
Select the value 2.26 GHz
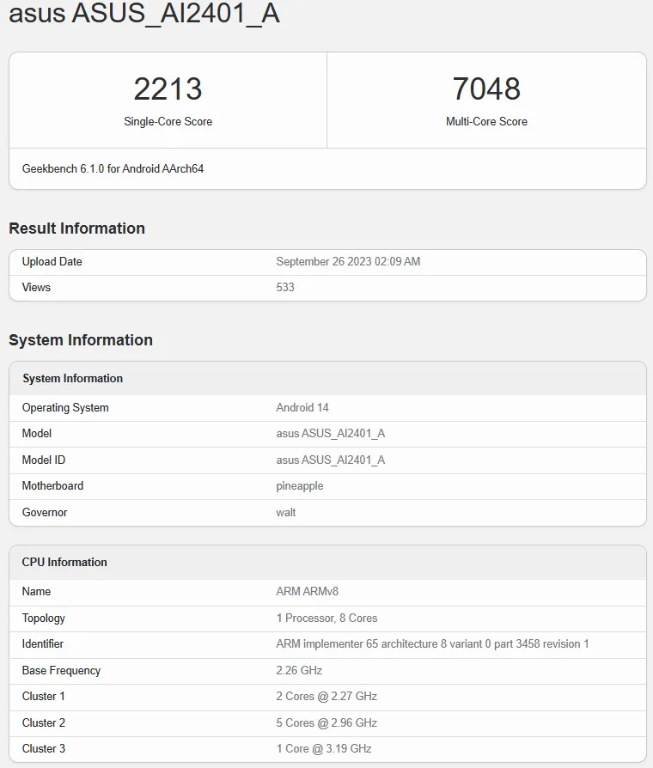click(299, 671)
